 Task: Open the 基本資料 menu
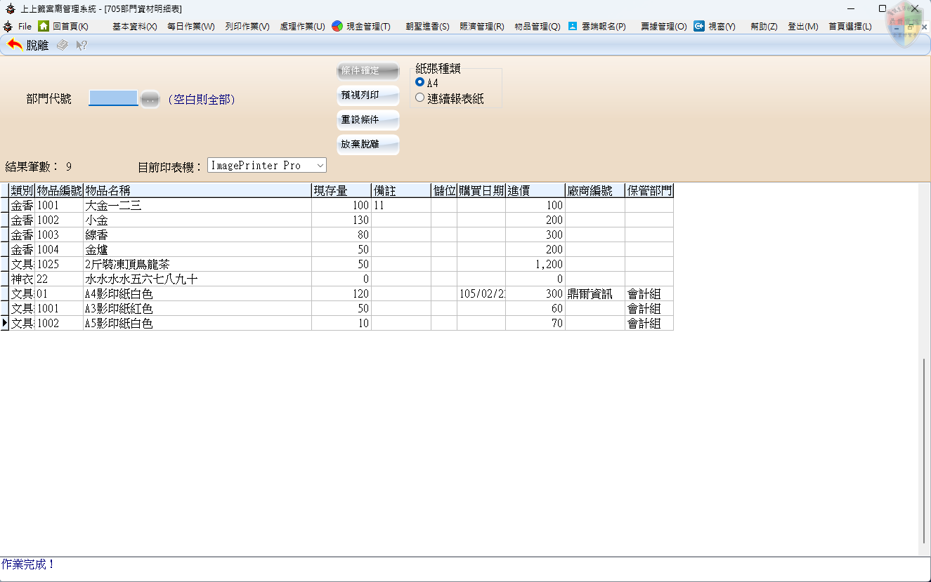[135, 26]
